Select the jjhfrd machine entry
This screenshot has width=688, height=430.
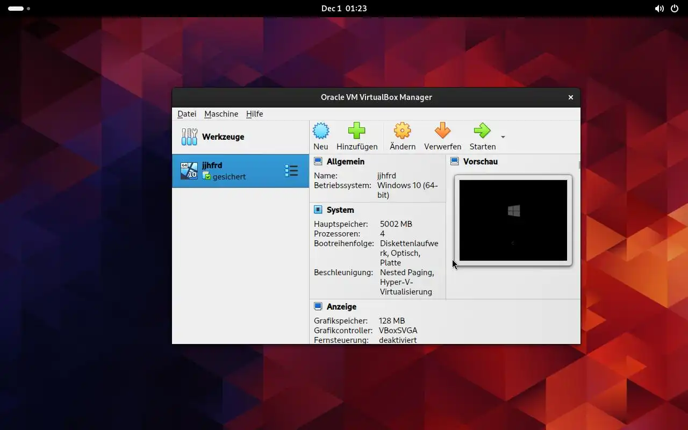[x=241, y=171]
